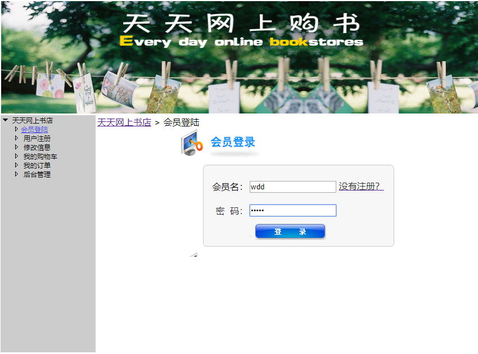
Task: Open 用户注册 in the sidebar
Action: (37, 139)
